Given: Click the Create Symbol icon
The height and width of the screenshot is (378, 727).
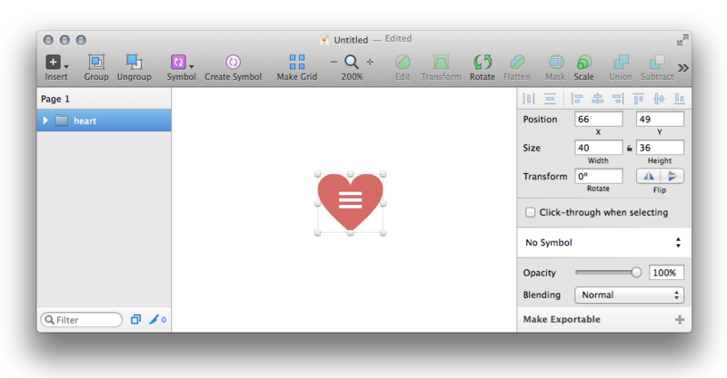Looking at the screenshot, I should pos(233,62).
